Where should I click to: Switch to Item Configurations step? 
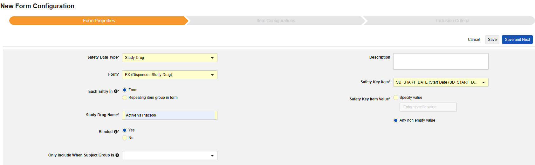(276, 21)
